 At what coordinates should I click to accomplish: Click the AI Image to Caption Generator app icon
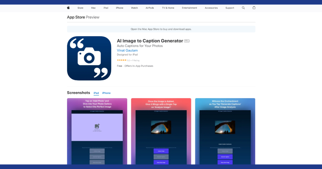89,58
